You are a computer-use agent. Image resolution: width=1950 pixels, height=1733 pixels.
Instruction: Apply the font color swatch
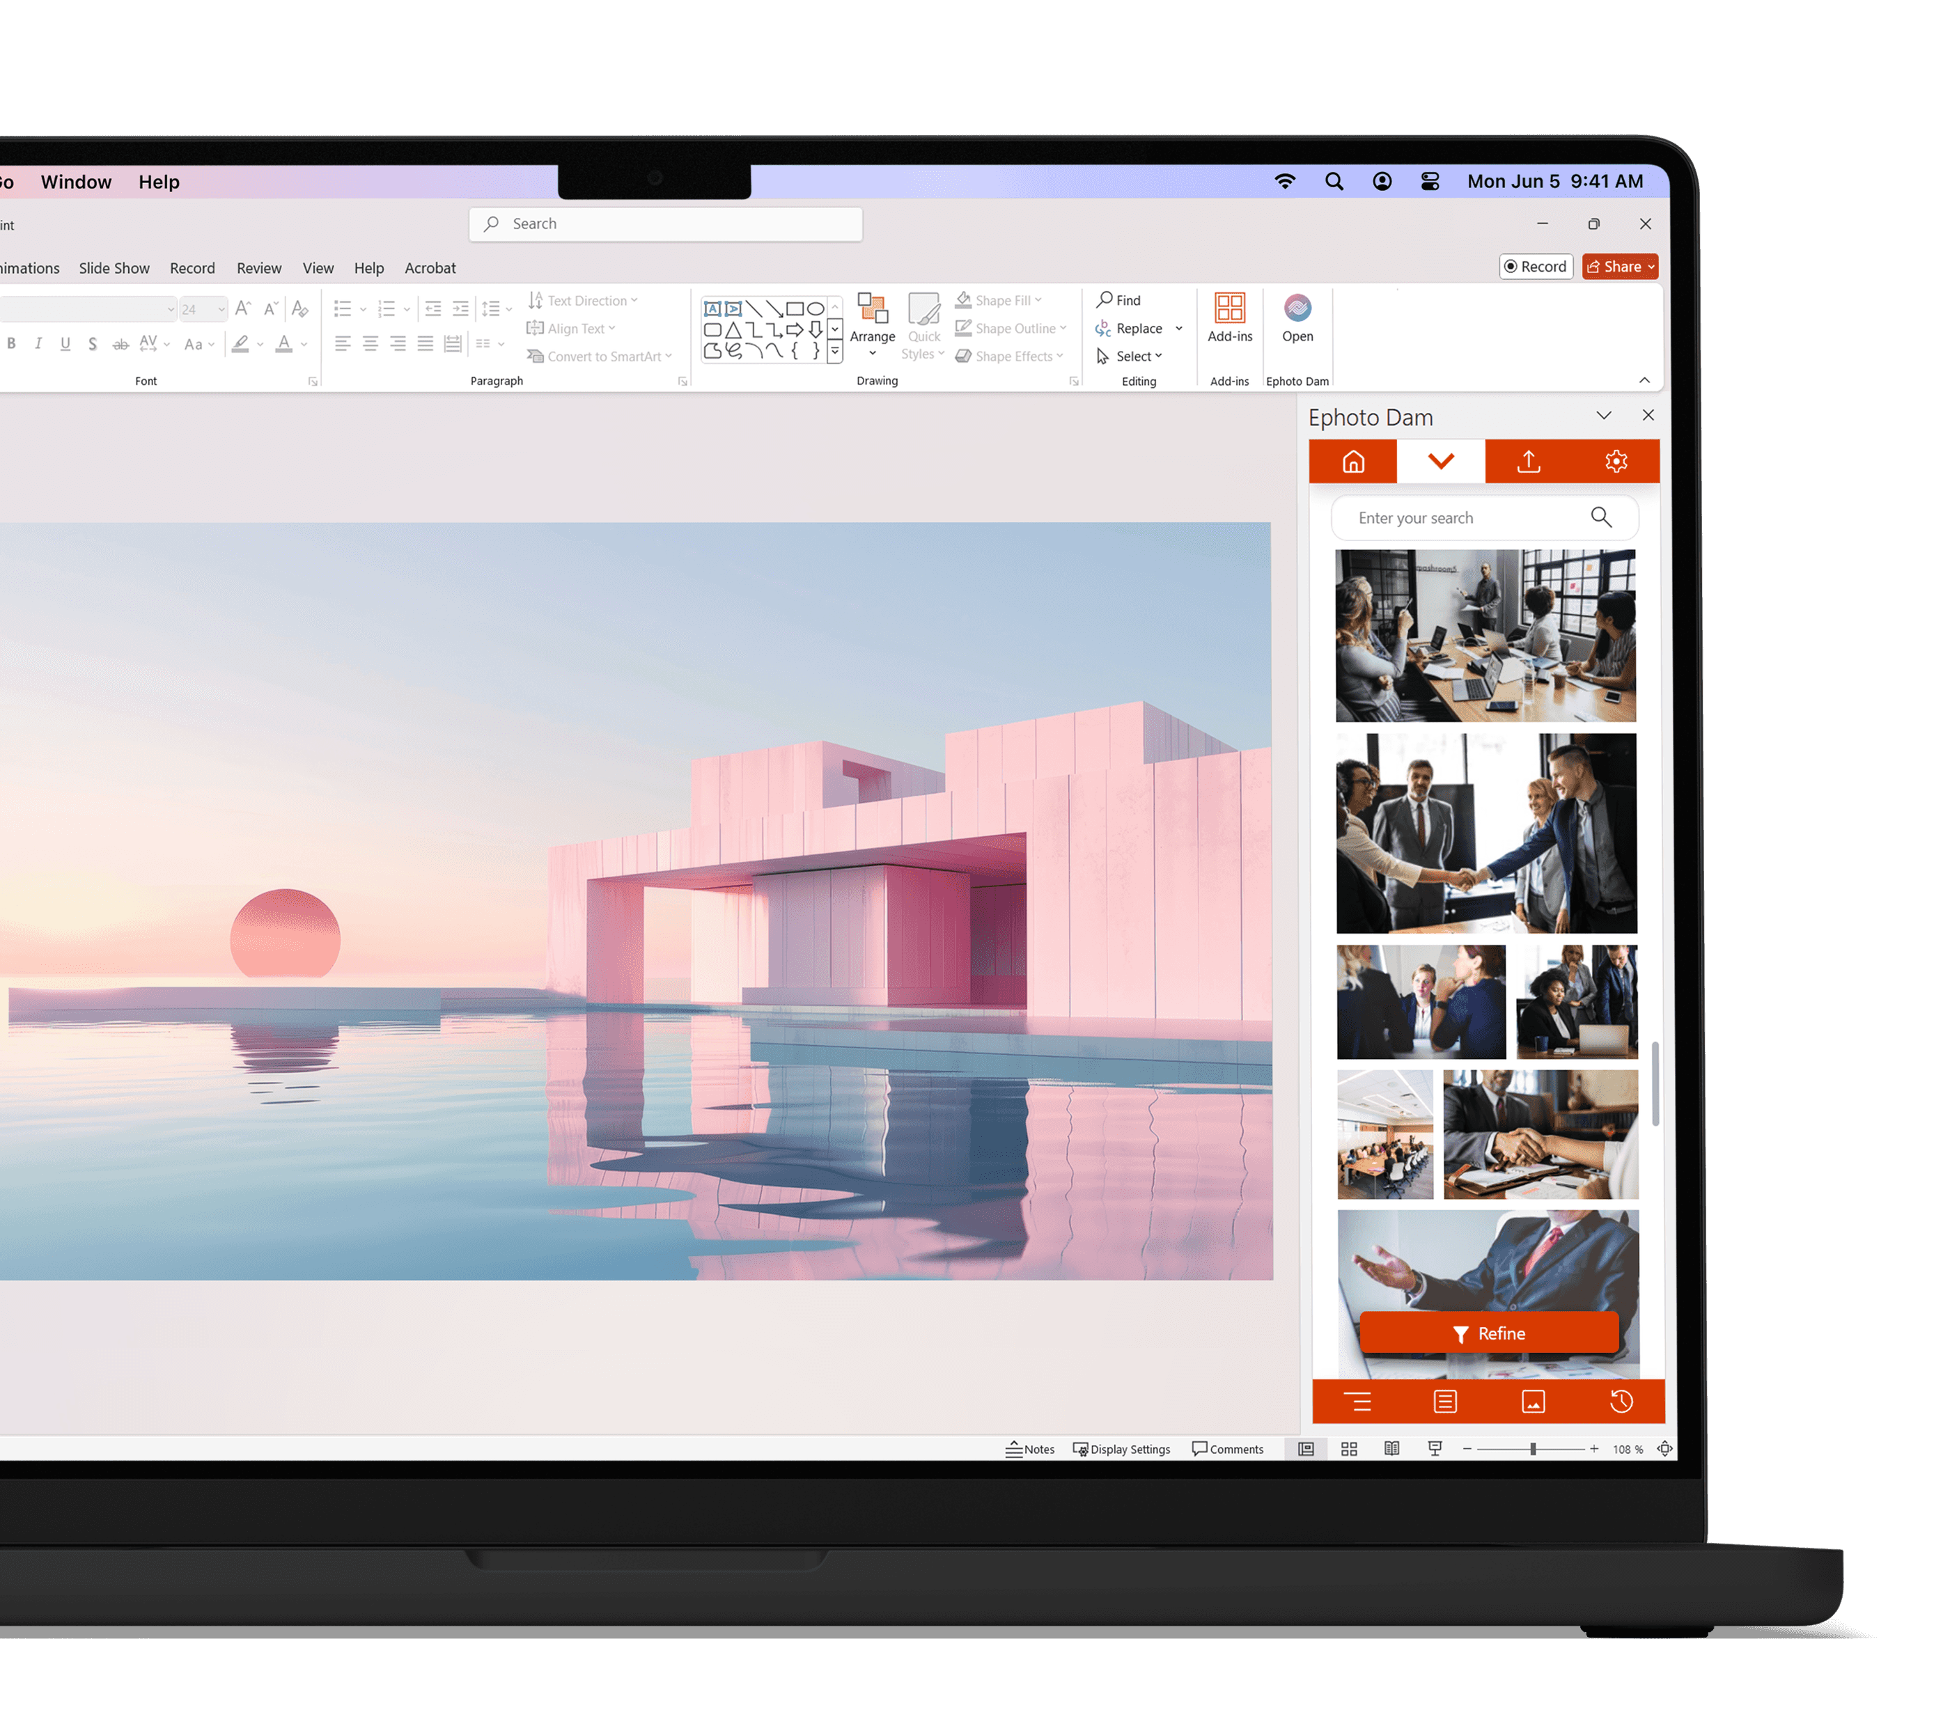pos(283,345)
